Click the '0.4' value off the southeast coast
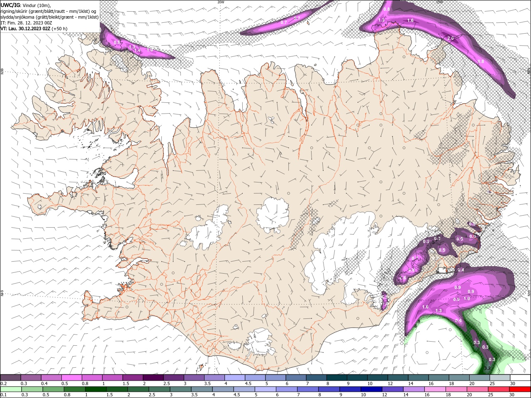 coord(461,270)
